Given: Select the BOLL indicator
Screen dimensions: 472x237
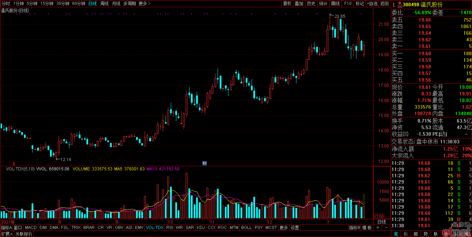Looking at the screenshot, I should coord(246,228).
